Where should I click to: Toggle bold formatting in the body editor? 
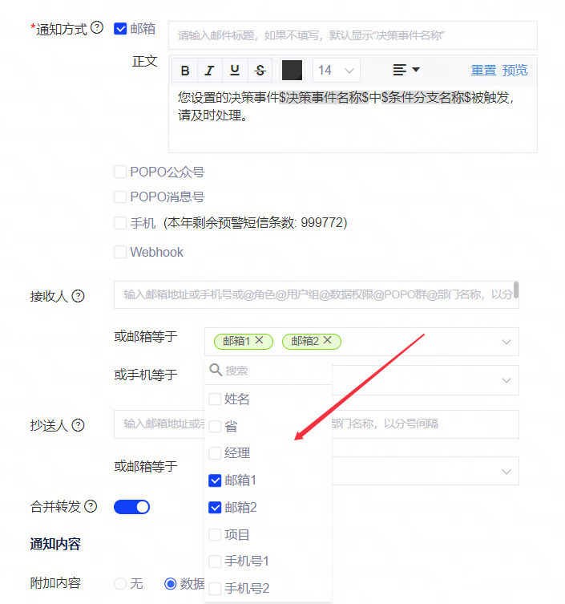pos(185,70)
